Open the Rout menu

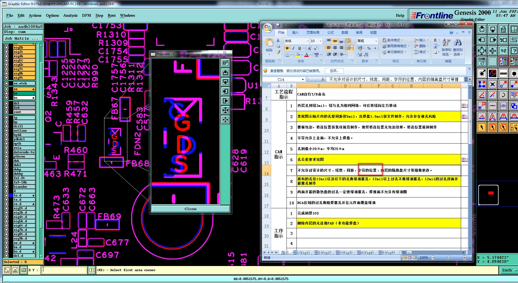pos(112,16)
